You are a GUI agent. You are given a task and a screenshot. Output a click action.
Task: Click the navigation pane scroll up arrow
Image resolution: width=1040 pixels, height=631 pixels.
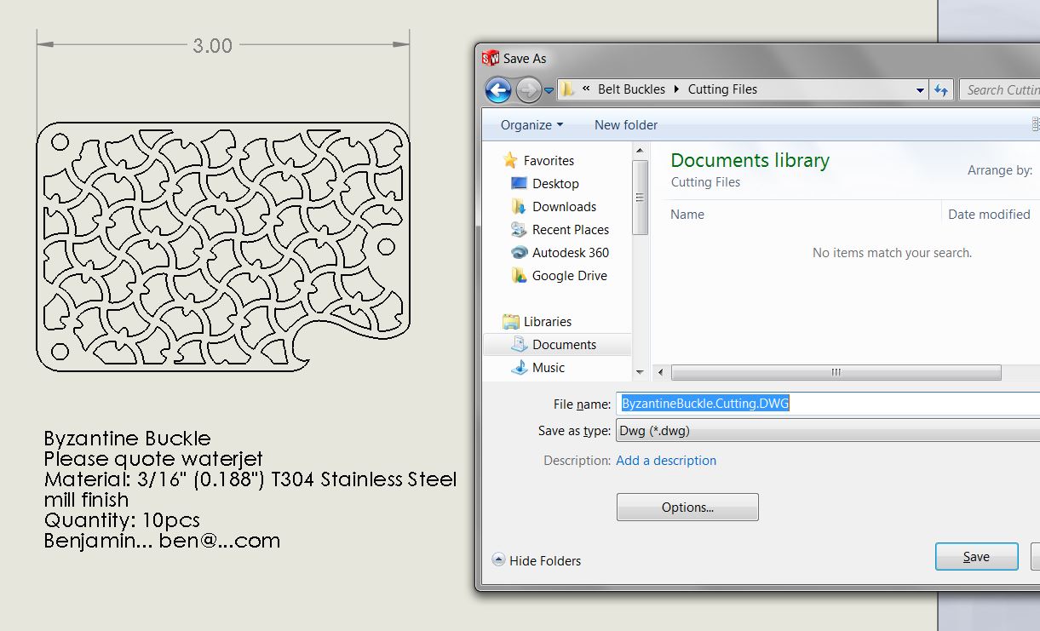(x=641, y=151)
